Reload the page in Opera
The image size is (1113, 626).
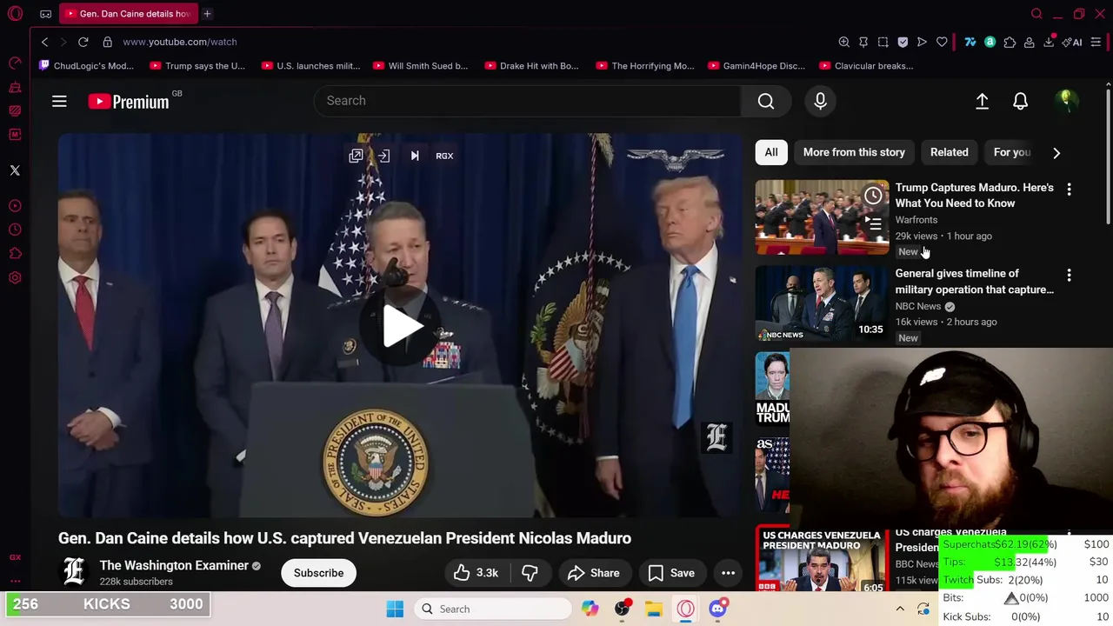click(83, 42)
